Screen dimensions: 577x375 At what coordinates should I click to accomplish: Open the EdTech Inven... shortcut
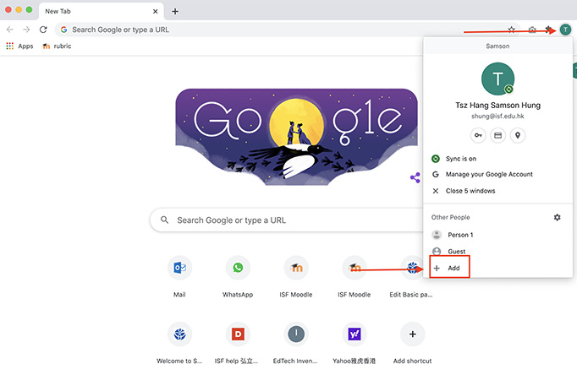pos(296,343)
